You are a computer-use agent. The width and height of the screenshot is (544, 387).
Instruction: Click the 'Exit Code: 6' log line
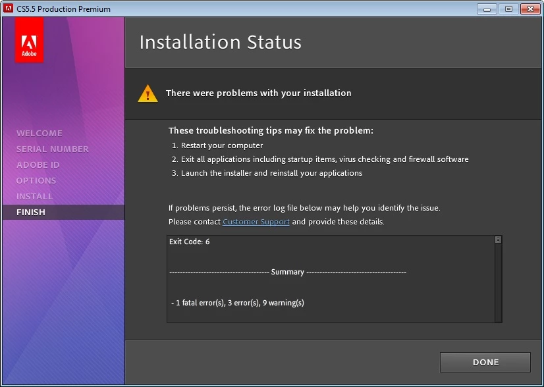point(190,242)
